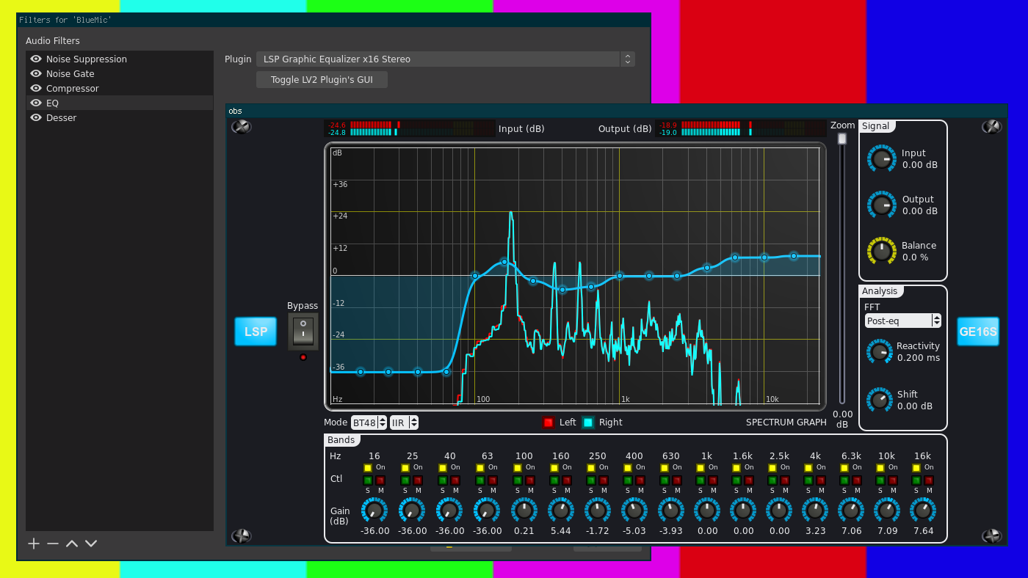Click the 160 Hz gain value 5.44
The width and height of the screenshot is (1028, 578).
[560, 531]
